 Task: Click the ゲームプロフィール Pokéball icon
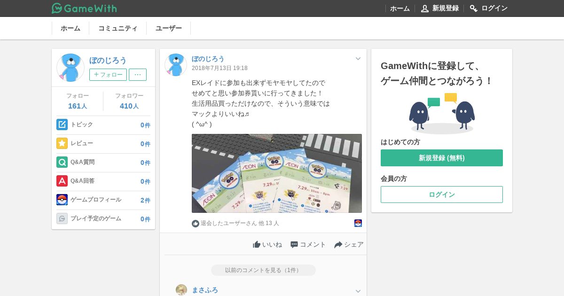62,200
